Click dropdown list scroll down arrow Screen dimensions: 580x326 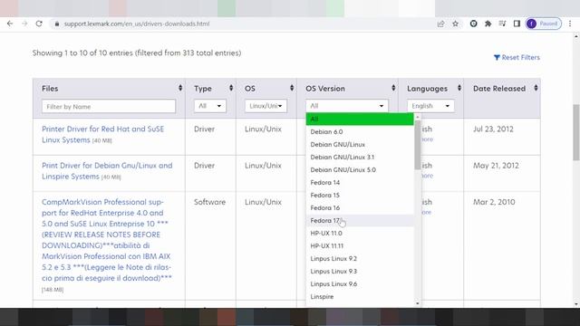[418, 303]
